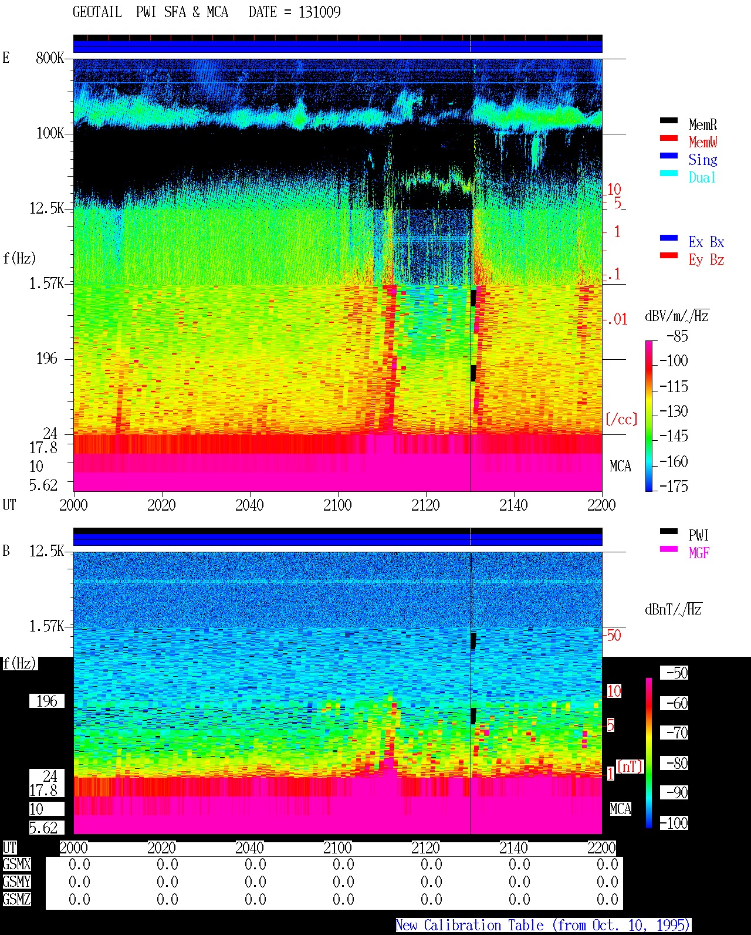Click the red 50 scale mark beside B panel

pos(614,635)
